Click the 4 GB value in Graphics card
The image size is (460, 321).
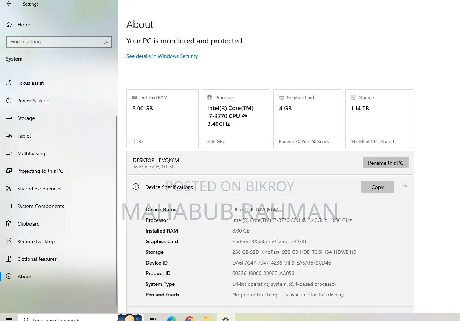point(285,109)
